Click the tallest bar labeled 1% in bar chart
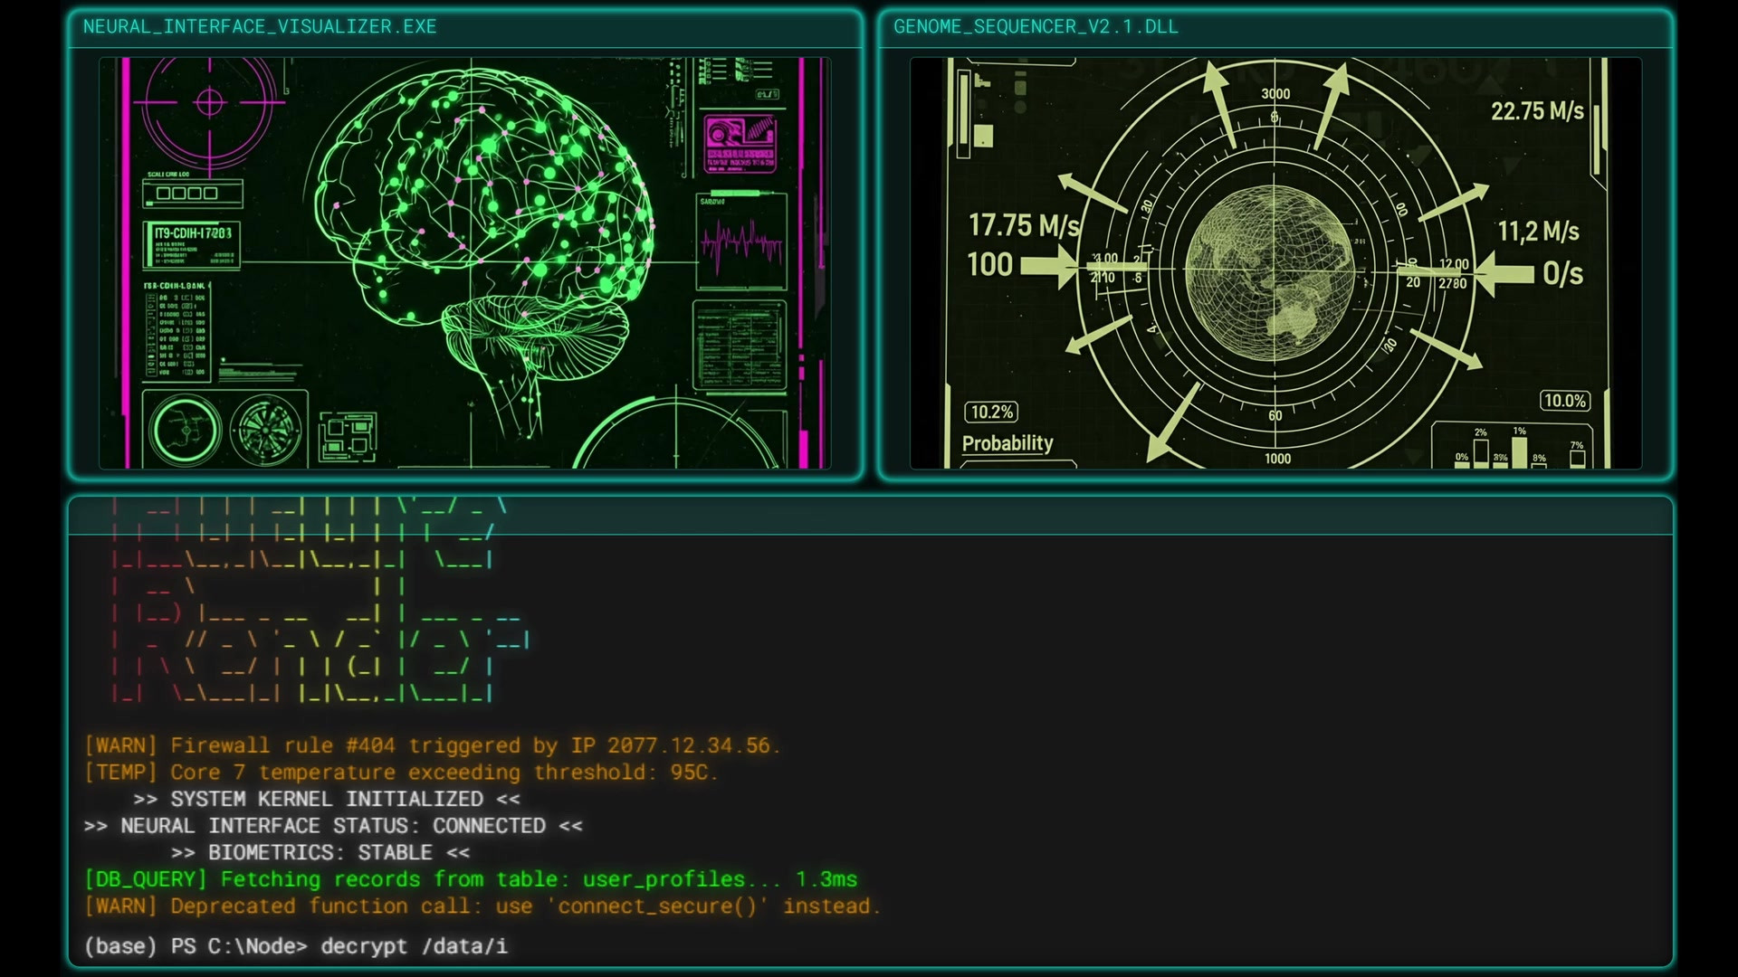 click(1519, 452)
